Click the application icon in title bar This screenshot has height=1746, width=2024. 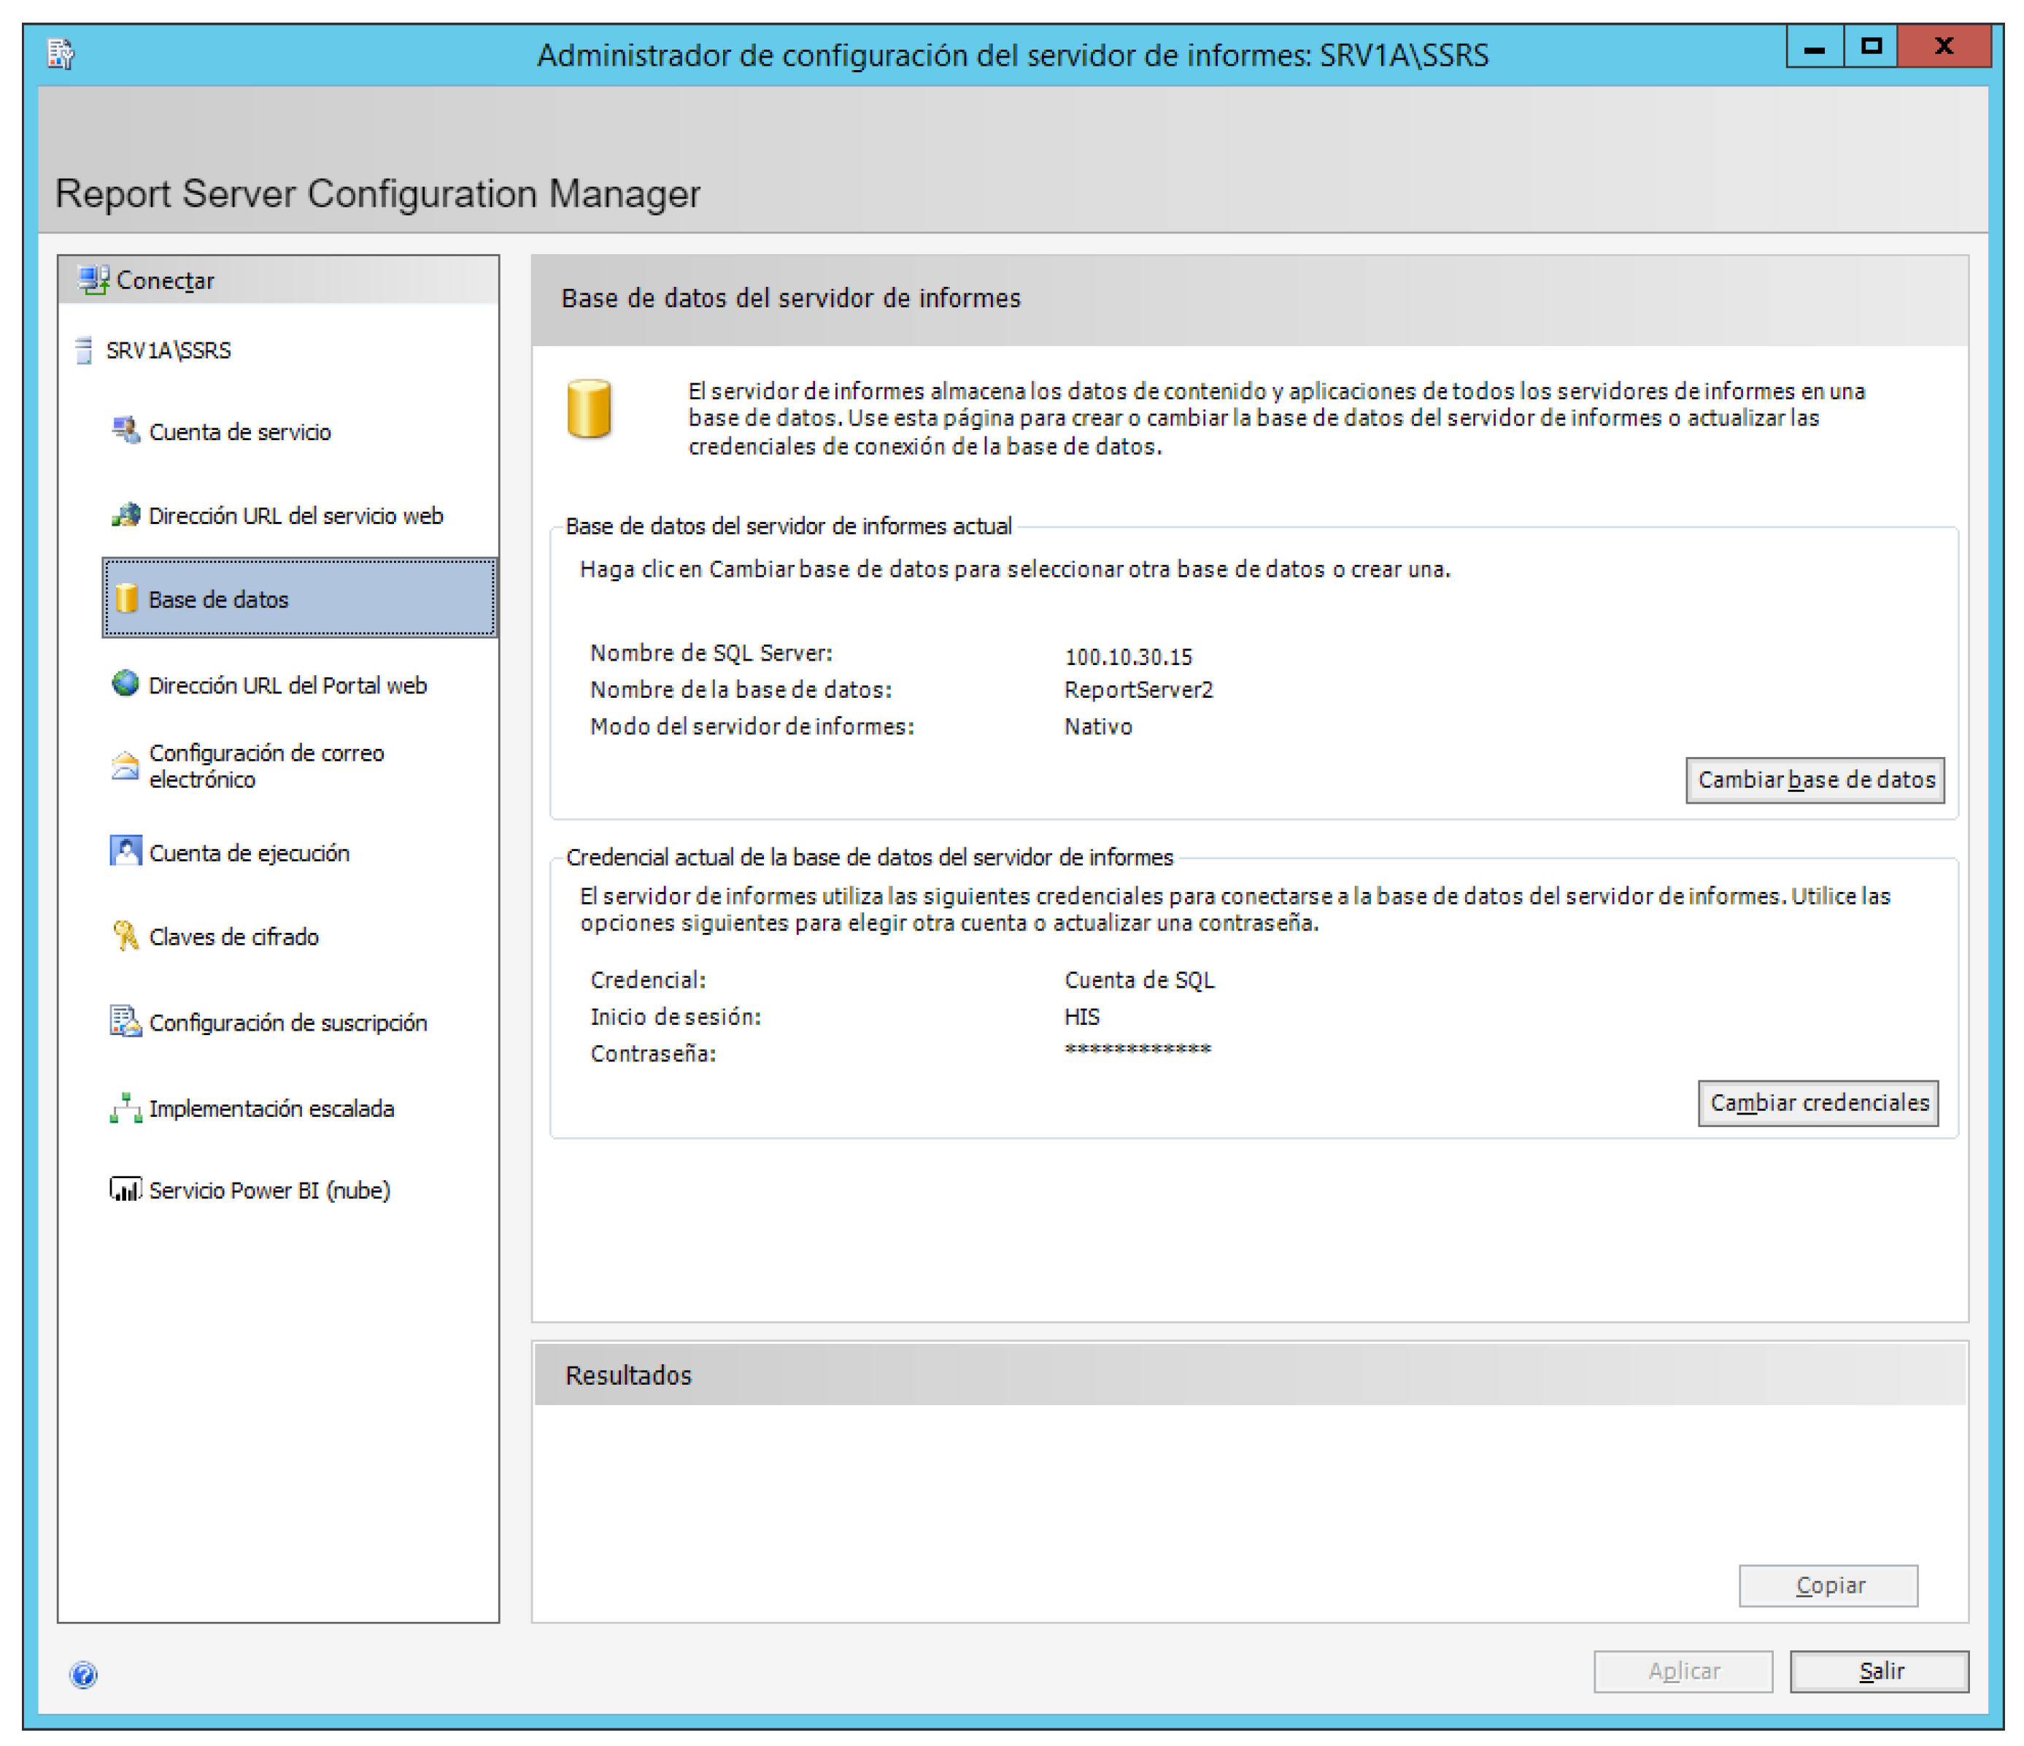(x=61, y=54)
